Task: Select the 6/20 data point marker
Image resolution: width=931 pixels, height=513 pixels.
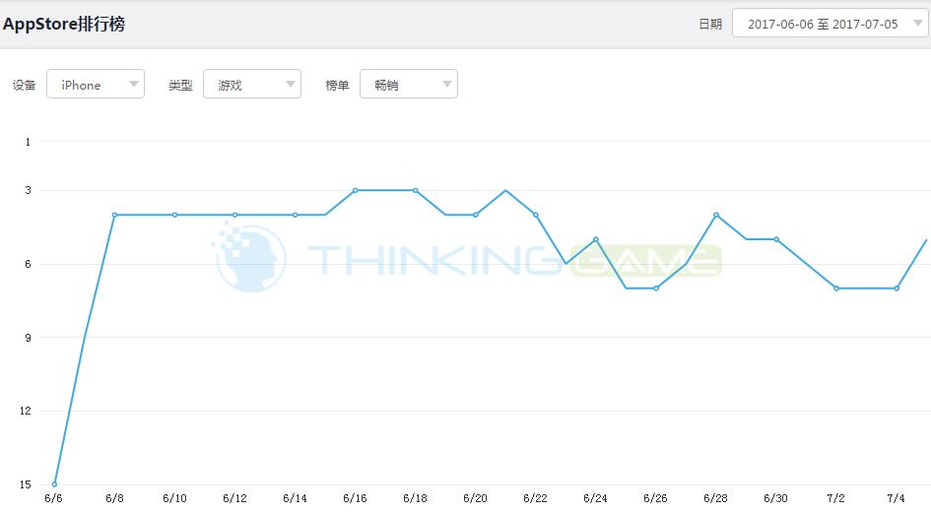Action: click(x=475, y=215)
